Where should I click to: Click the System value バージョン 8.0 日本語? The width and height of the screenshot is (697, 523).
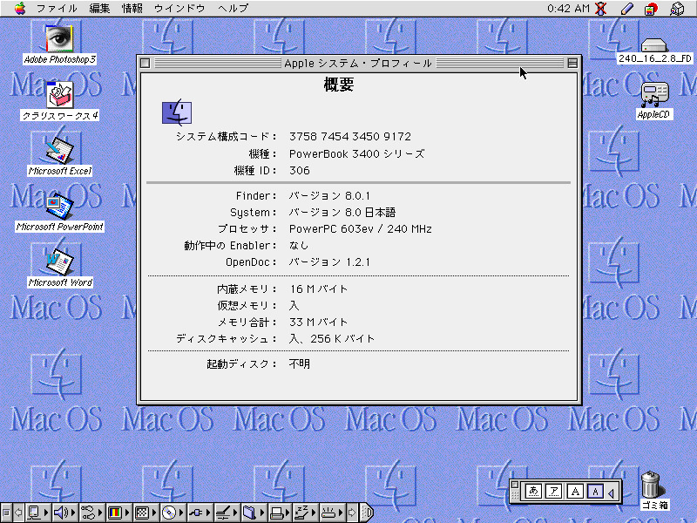pos(342,213)
